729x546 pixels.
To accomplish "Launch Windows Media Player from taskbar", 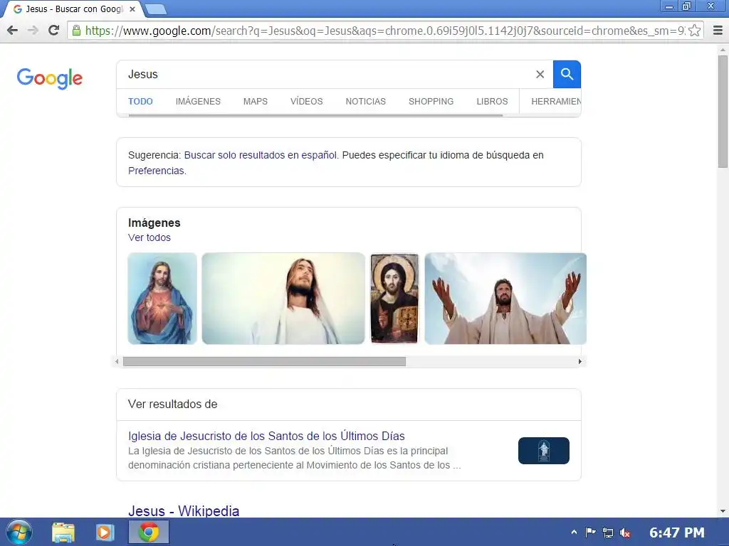I will (105, 532).
